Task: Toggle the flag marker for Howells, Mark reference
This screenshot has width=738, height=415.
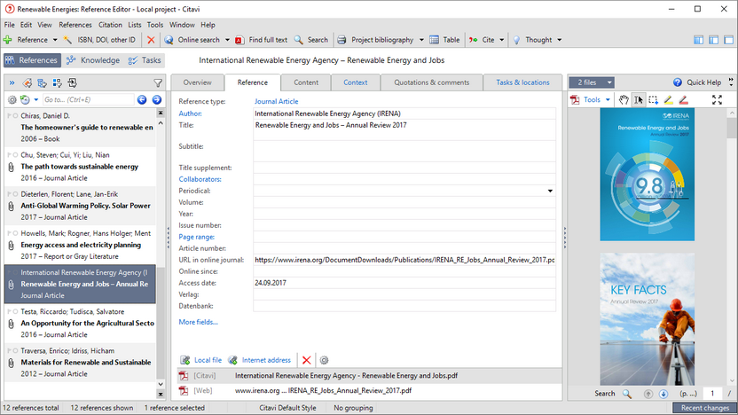Action: coord(10,233)
